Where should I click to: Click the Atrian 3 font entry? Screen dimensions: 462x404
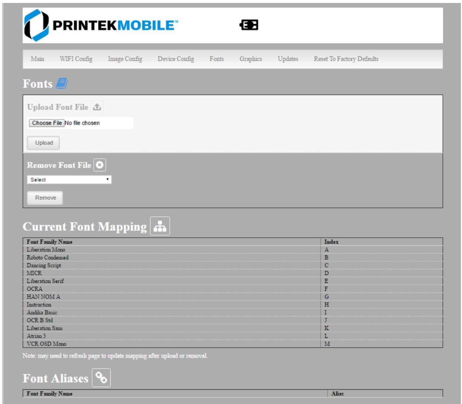[x=36, y=336]
